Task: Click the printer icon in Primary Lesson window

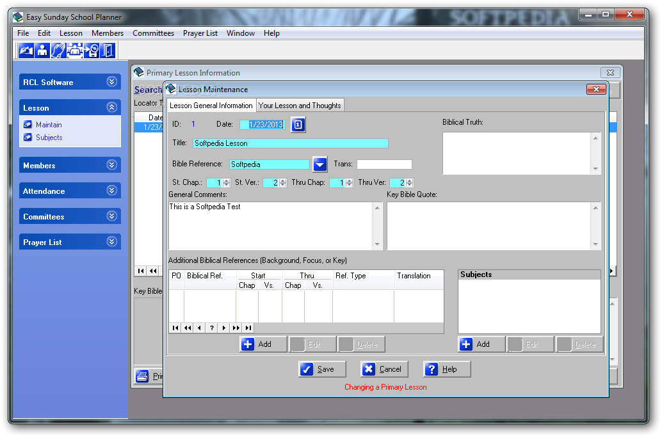Action: (x=142, y=376)
